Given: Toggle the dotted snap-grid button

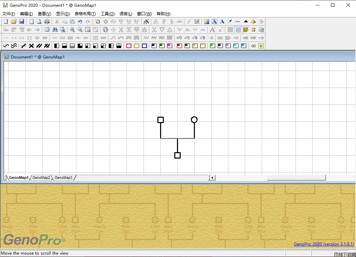Looking at the screenshot, I should (x=230, y=30).
